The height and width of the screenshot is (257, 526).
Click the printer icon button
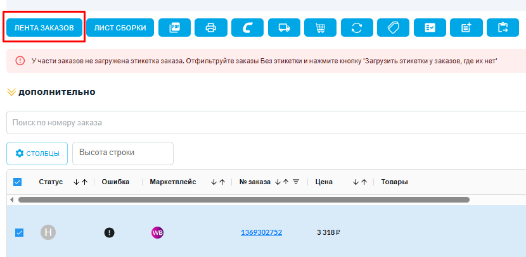[x=211, y=28]
